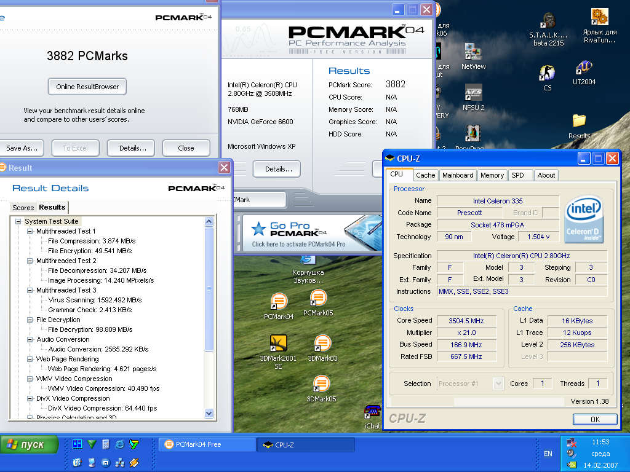Image resolution: width=630 pixels, height=472 pixels.
Task: Collapse the File Decryption node
Action: 30,320
